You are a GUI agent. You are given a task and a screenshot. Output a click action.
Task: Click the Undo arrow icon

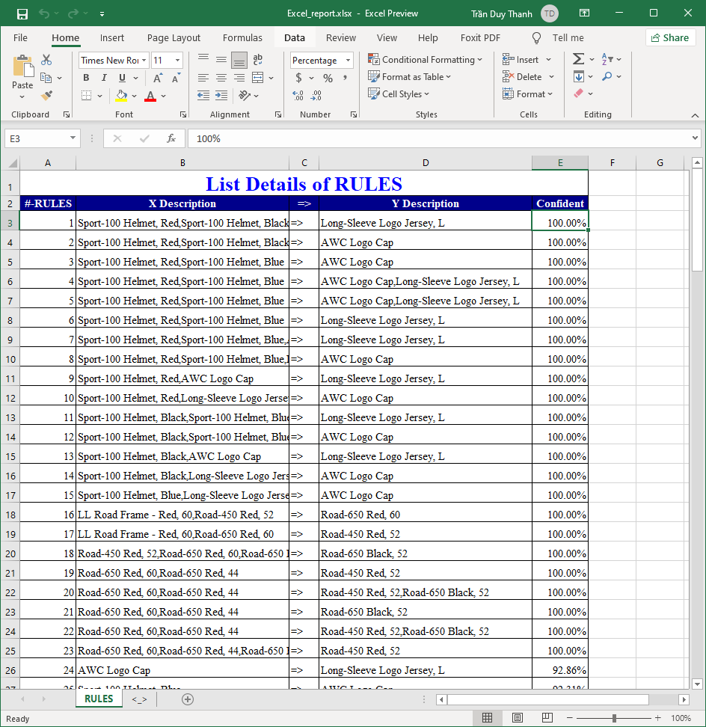click(x=44, y=14)
